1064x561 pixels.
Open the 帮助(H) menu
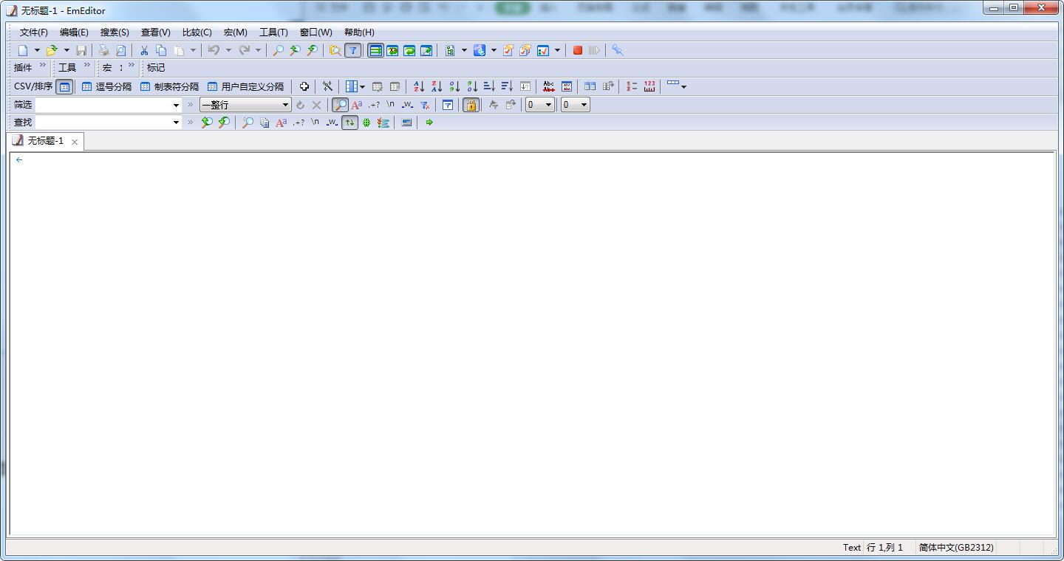(359, 32)
